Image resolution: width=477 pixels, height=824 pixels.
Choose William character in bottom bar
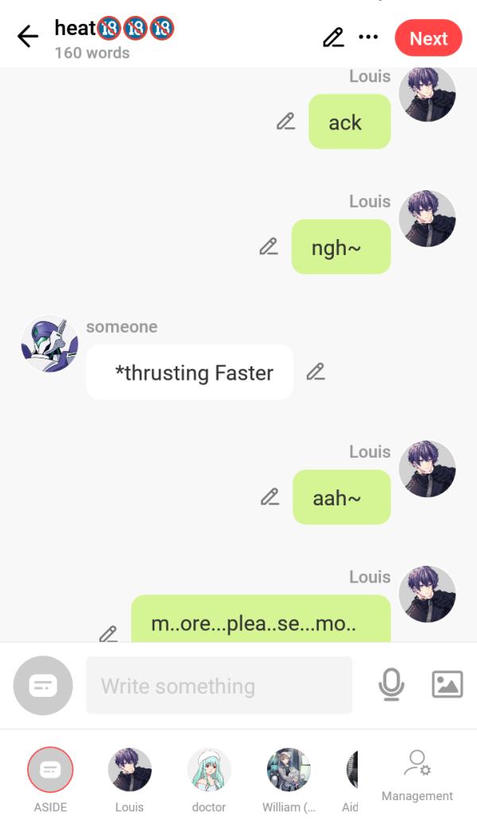pos(289,780)
